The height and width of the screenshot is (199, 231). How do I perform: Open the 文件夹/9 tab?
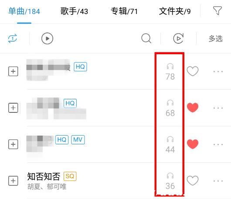click(x=175, y=11)
